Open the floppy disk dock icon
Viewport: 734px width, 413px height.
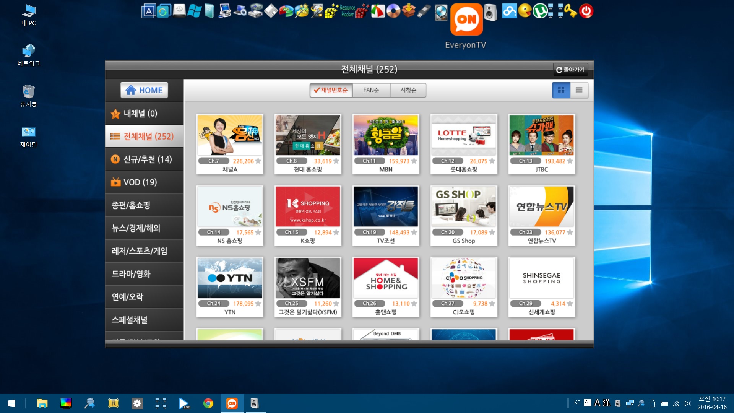pyautogui.click(x=271, y=11)
